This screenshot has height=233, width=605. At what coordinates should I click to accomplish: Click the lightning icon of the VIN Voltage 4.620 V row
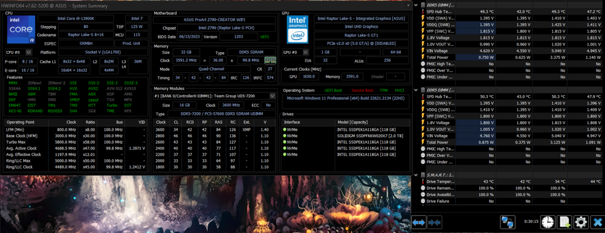coord(423,50)
